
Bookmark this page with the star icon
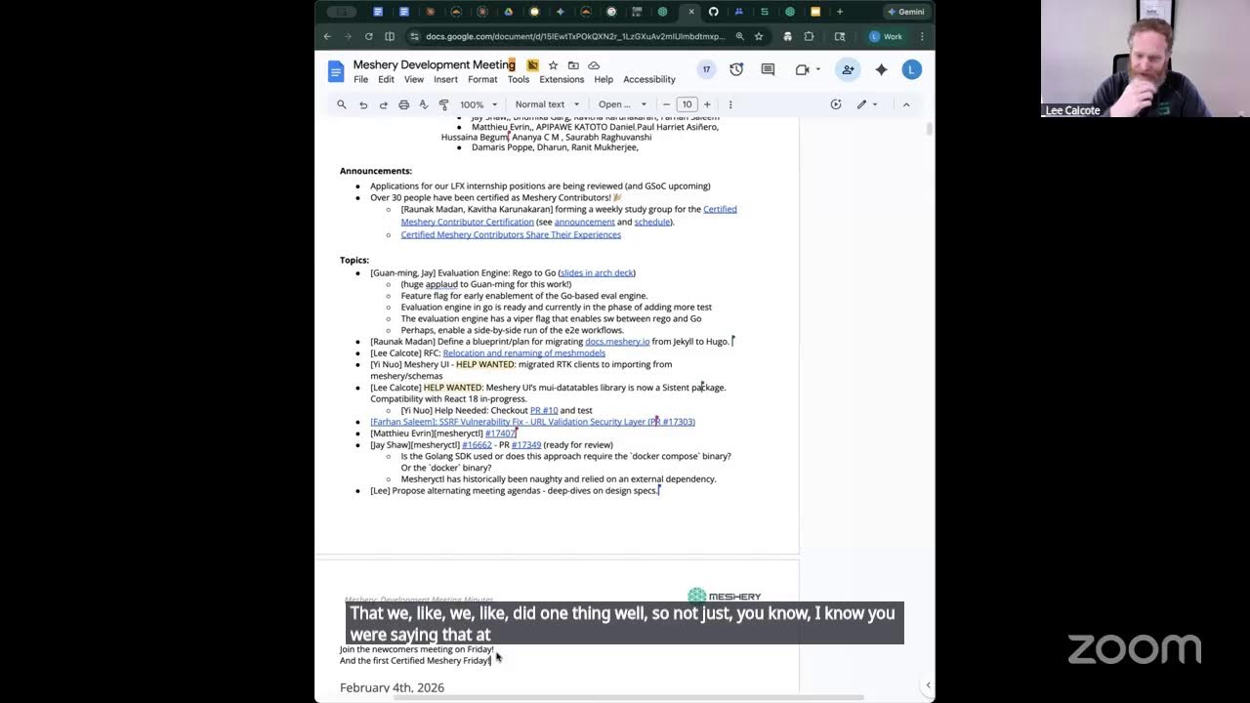[x=759, y=36]
